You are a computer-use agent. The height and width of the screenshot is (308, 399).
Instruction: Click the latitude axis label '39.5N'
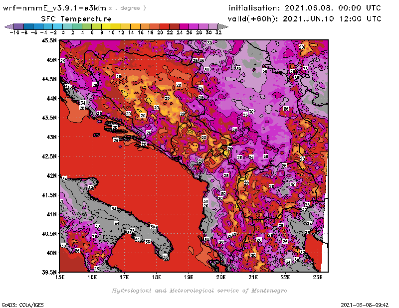pyautogui.click(x=49, y=273)
